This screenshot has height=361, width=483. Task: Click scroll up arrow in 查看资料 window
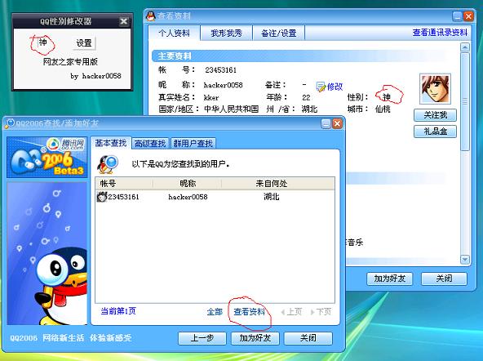[x=465, y=47]
